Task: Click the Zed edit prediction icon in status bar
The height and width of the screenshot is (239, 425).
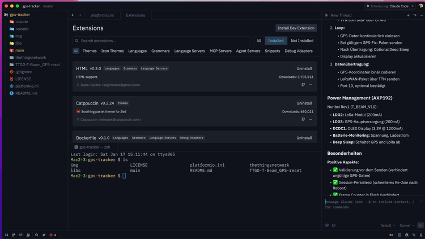Action: click(x=391, y=235)
